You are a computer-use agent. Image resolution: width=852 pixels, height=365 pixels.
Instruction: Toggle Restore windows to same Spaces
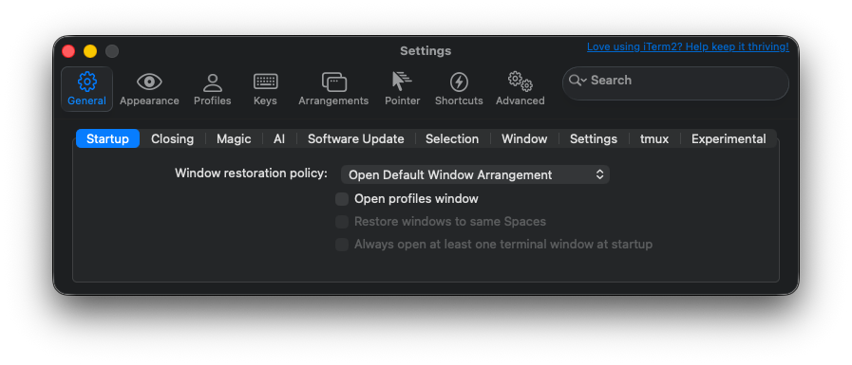(x=342, y=222)
